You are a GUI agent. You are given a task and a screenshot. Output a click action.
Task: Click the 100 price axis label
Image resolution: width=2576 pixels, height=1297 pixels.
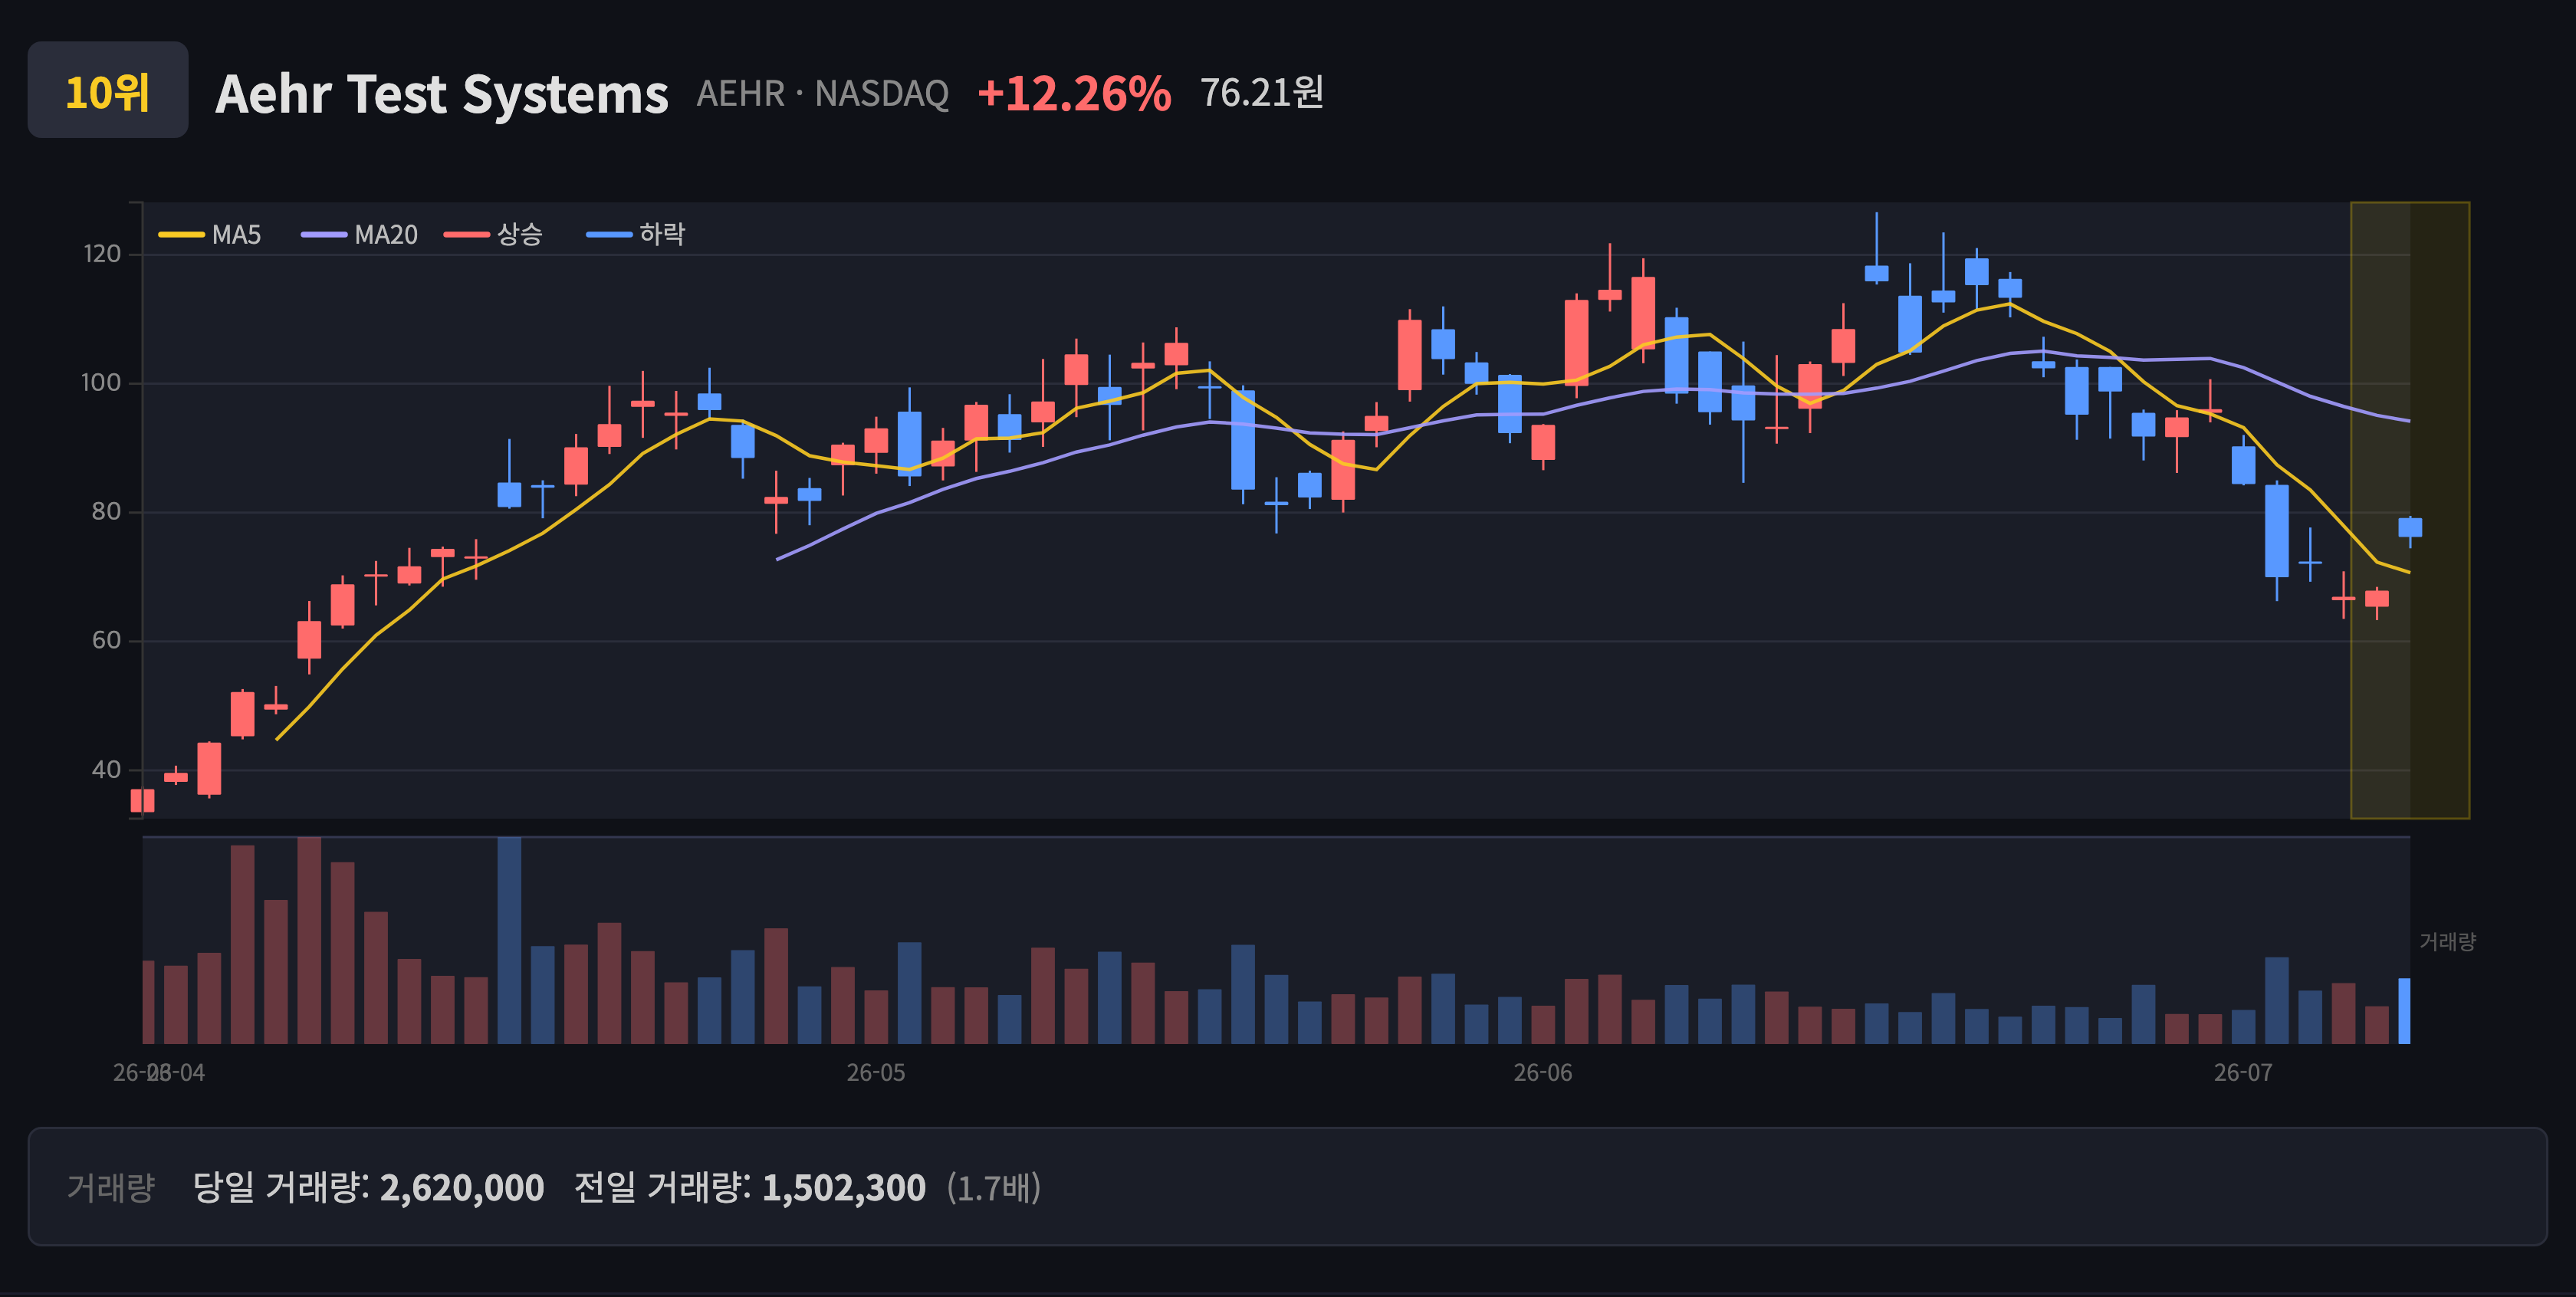click(101, 383)
